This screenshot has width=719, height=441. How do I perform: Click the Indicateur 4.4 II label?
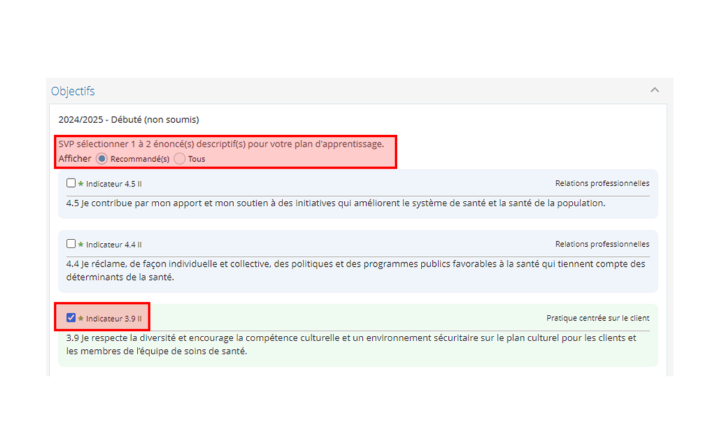point(114,244)
